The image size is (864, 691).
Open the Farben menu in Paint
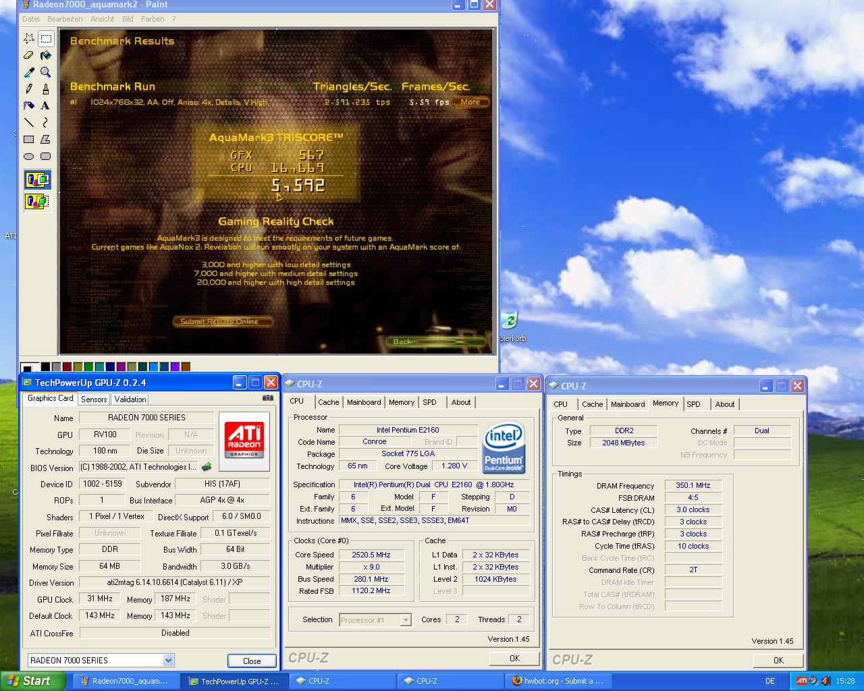point(153,19)
